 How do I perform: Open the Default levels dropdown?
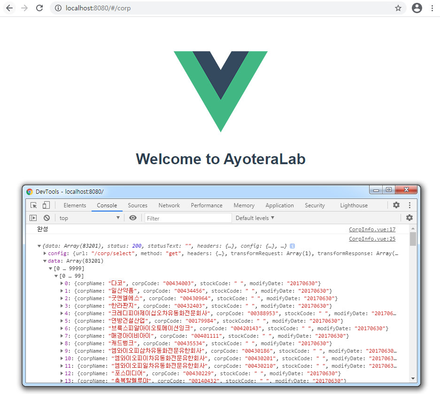coord(255,218)
